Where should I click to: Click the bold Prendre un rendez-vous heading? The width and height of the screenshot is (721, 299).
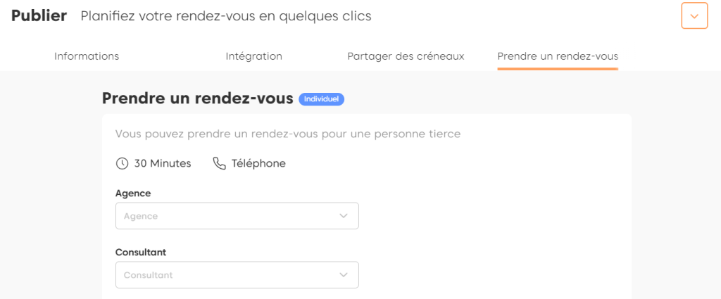[197, 98]
